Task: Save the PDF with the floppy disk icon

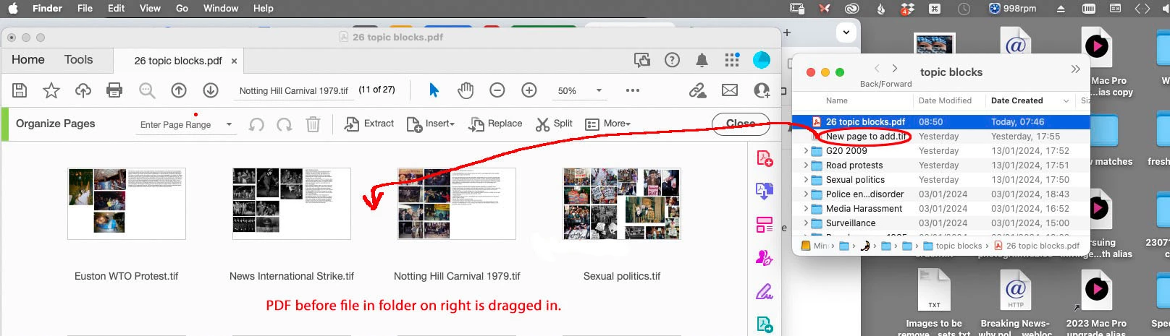Action: (20, 90)
